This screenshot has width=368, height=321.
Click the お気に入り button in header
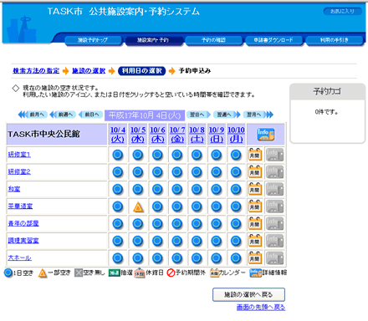[342, 12]
